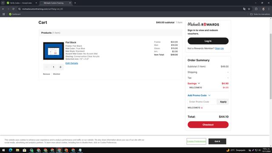Click the quantity value field
The height and width of the screenshot is (153, 272).
click(x=54, y=67)
